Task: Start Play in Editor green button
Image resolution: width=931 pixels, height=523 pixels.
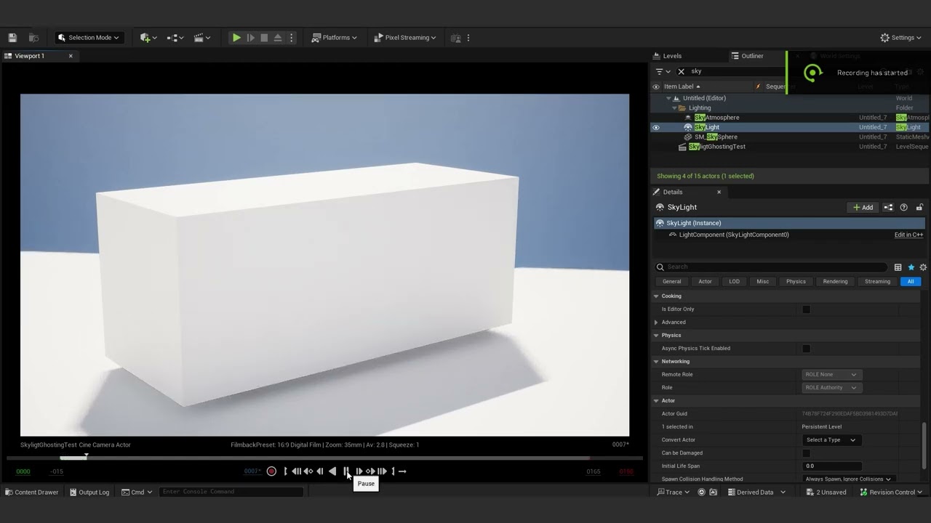Action: (236, 38)
